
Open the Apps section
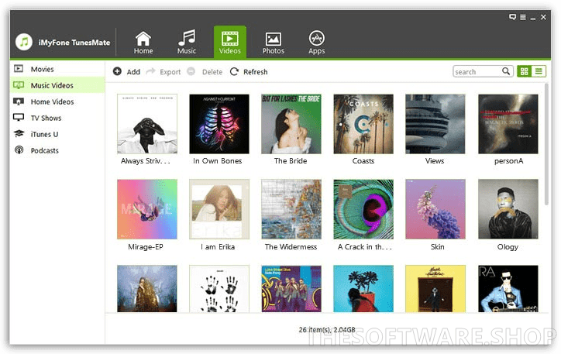coord(316,42)
